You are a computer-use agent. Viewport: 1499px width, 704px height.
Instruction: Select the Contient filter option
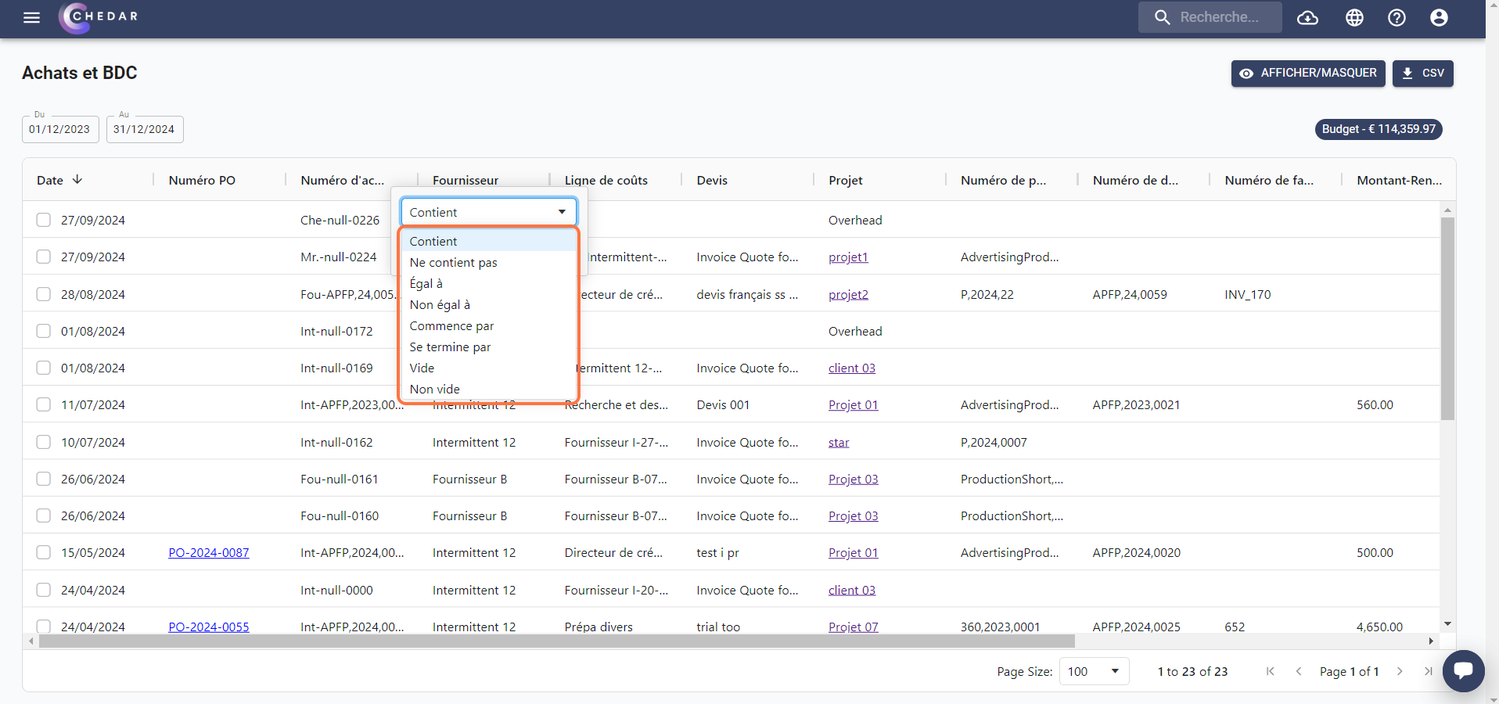489,241
